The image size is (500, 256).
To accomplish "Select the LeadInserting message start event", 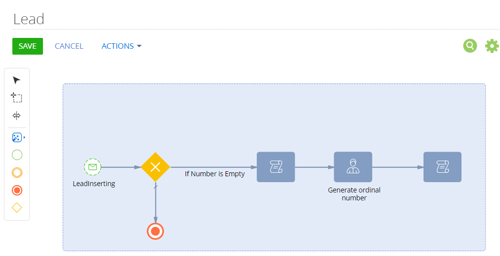I will (92, 167).
